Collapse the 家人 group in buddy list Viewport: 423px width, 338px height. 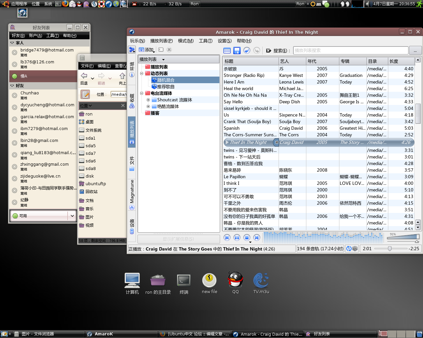(x=12, y=43)
